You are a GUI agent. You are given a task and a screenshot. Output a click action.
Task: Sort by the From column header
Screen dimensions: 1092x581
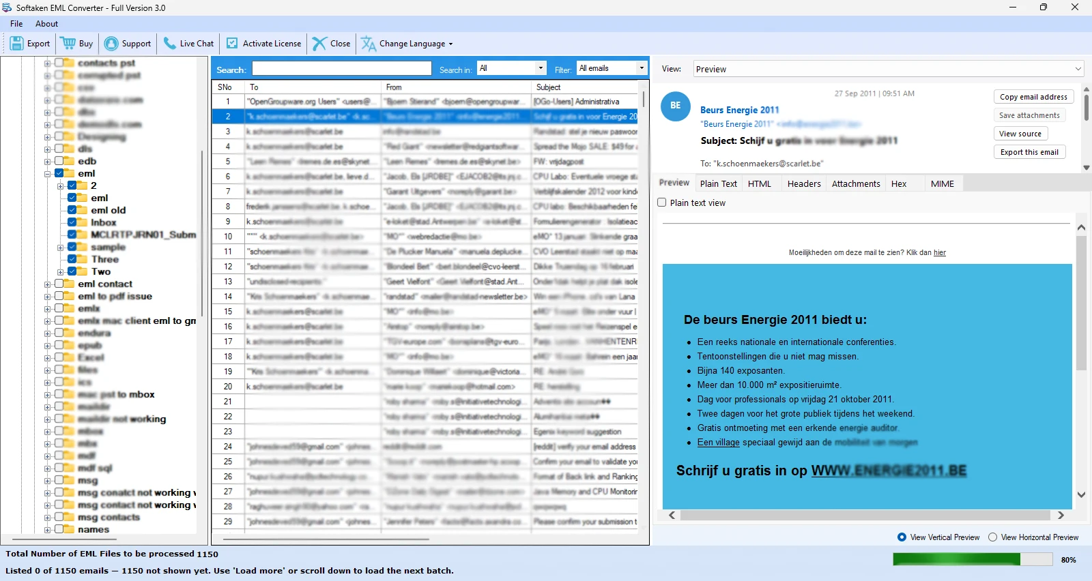456,87
